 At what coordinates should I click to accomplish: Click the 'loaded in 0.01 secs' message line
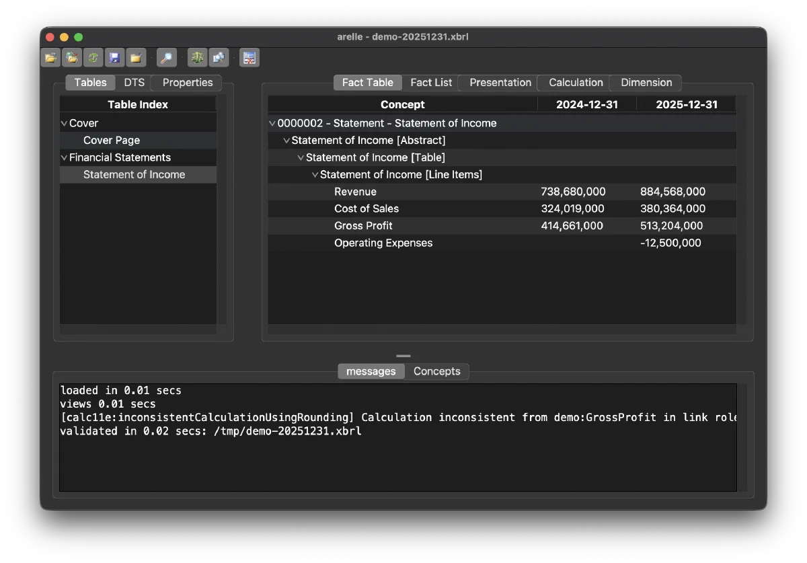(x=120, y=390)
